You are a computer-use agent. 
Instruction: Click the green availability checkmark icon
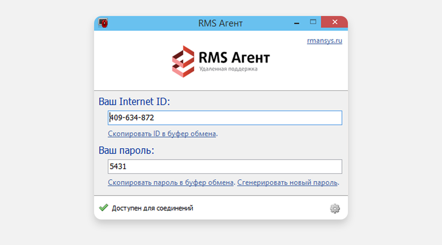point(104,208)
